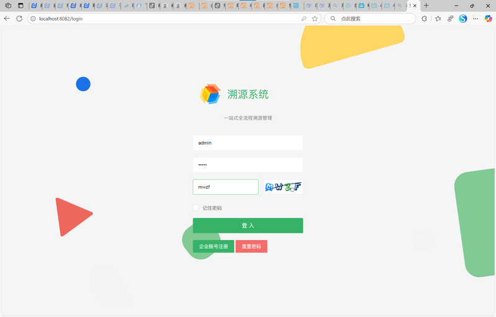Focus the captcha field containing mwzf
Viewport: 496px width, 317px height.
(226, 187)
